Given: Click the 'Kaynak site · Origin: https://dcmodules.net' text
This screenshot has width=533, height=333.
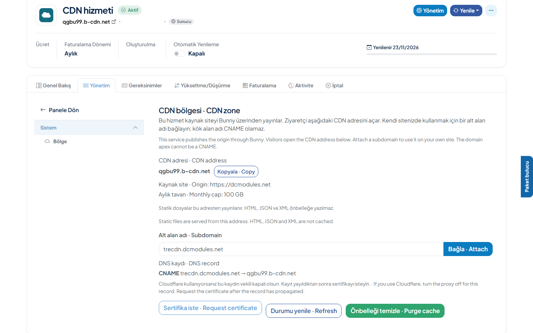Looking at the screenshot, I should (215, 184).
